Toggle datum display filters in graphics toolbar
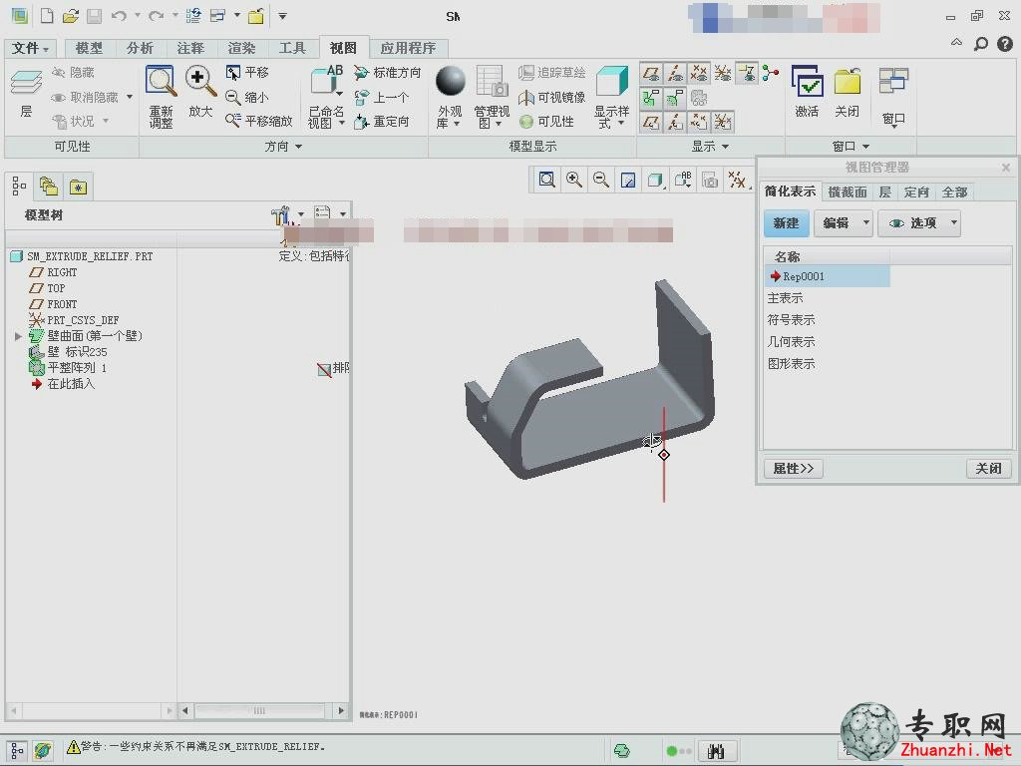 737,180
